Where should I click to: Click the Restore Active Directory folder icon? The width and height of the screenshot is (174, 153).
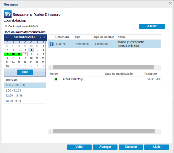pos(8,14)
